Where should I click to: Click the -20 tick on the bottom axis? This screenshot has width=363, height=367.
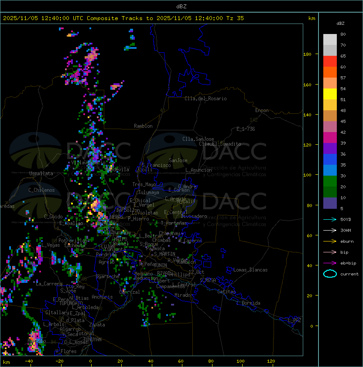pos(59,361)
